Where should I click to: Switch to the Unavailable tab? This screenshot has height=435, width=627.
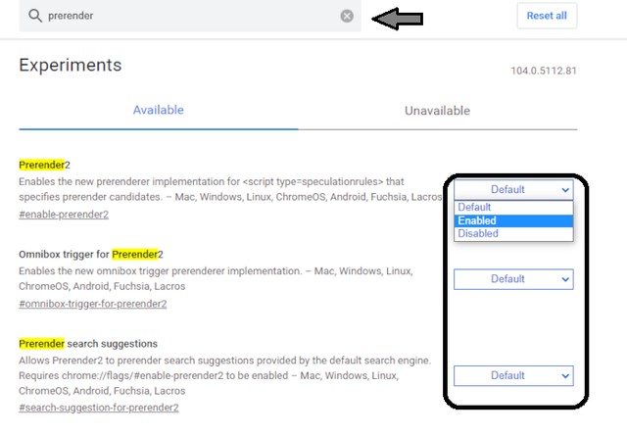click(x=437, y=111)
